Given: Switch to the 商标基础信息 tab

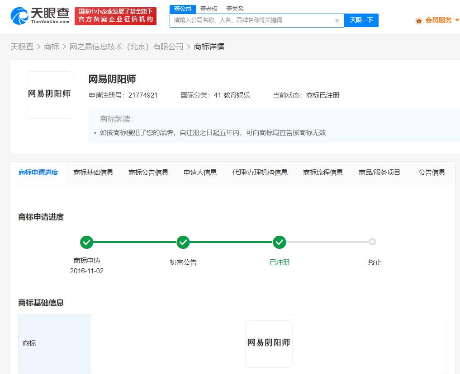Looking at the screenshot, I should coord(93,173).
